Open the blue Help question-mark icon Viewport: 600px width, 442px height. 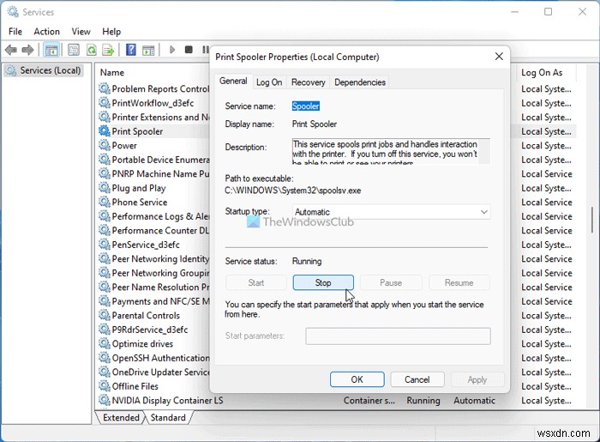coord(131,50)
